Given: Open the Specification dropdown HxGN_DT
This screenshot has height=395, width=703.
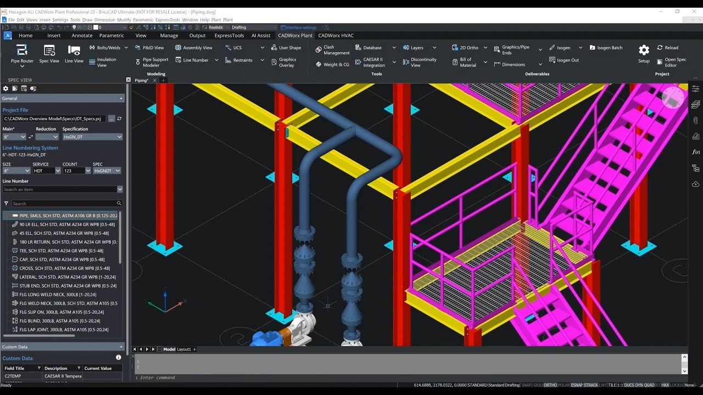Looking at the screenshot, I should (92, 137).
